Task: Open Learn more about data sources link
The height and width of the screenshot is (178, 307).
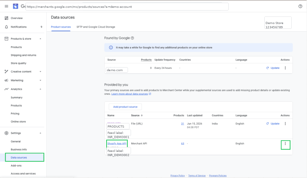Action: point(129,94)
